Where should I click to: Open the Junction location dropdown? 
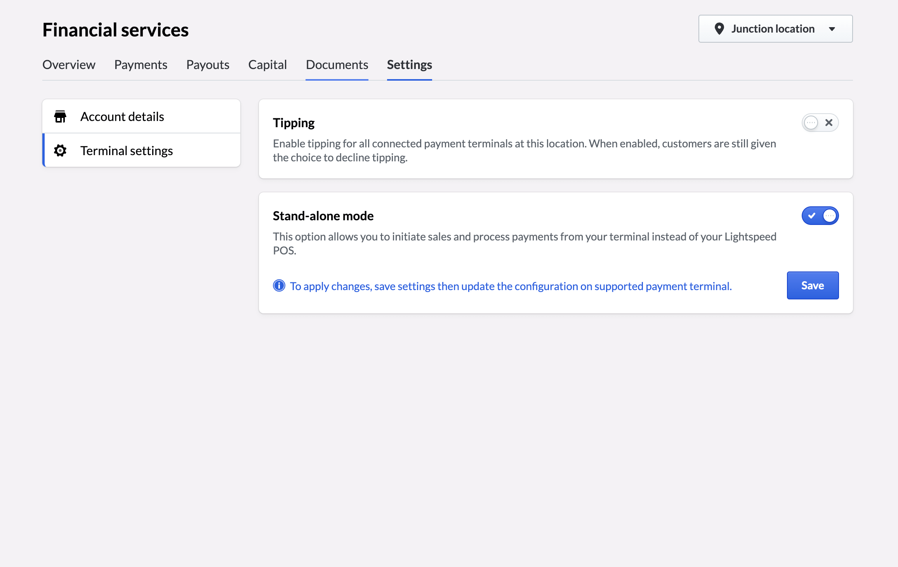[775, 29]
